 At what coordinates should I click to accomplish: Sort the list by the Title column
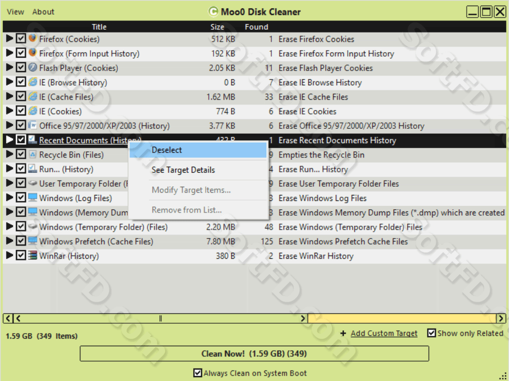coord(99,27)
